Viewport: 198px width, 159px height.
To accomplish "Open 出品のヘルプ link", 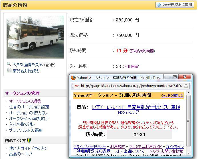I will tap(21, 154).
